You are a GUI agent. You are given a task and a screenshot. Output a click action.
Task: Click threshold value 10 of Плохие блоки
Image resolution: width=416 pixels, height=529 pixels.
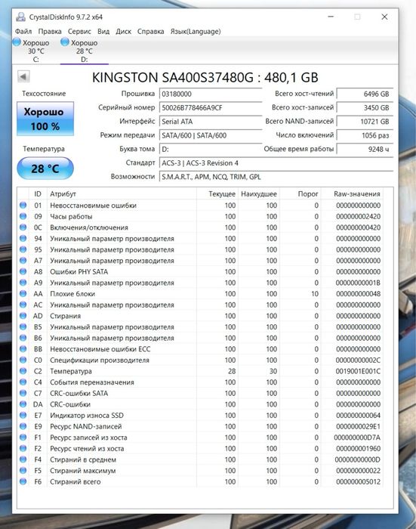point(315,293)
